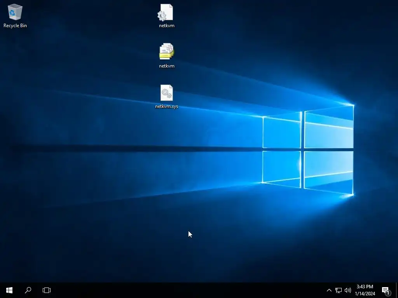Viewport: 398px width, 298px height.
Task: Open Task View from the taskbar
Action: (47, 290)
